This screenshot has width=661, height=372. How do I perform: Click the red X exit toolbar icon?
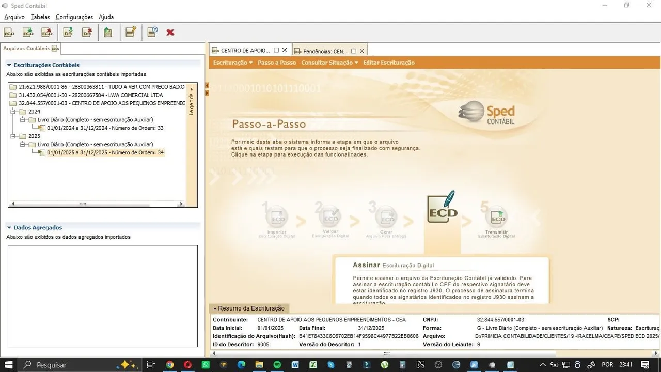tap(170, 33)
